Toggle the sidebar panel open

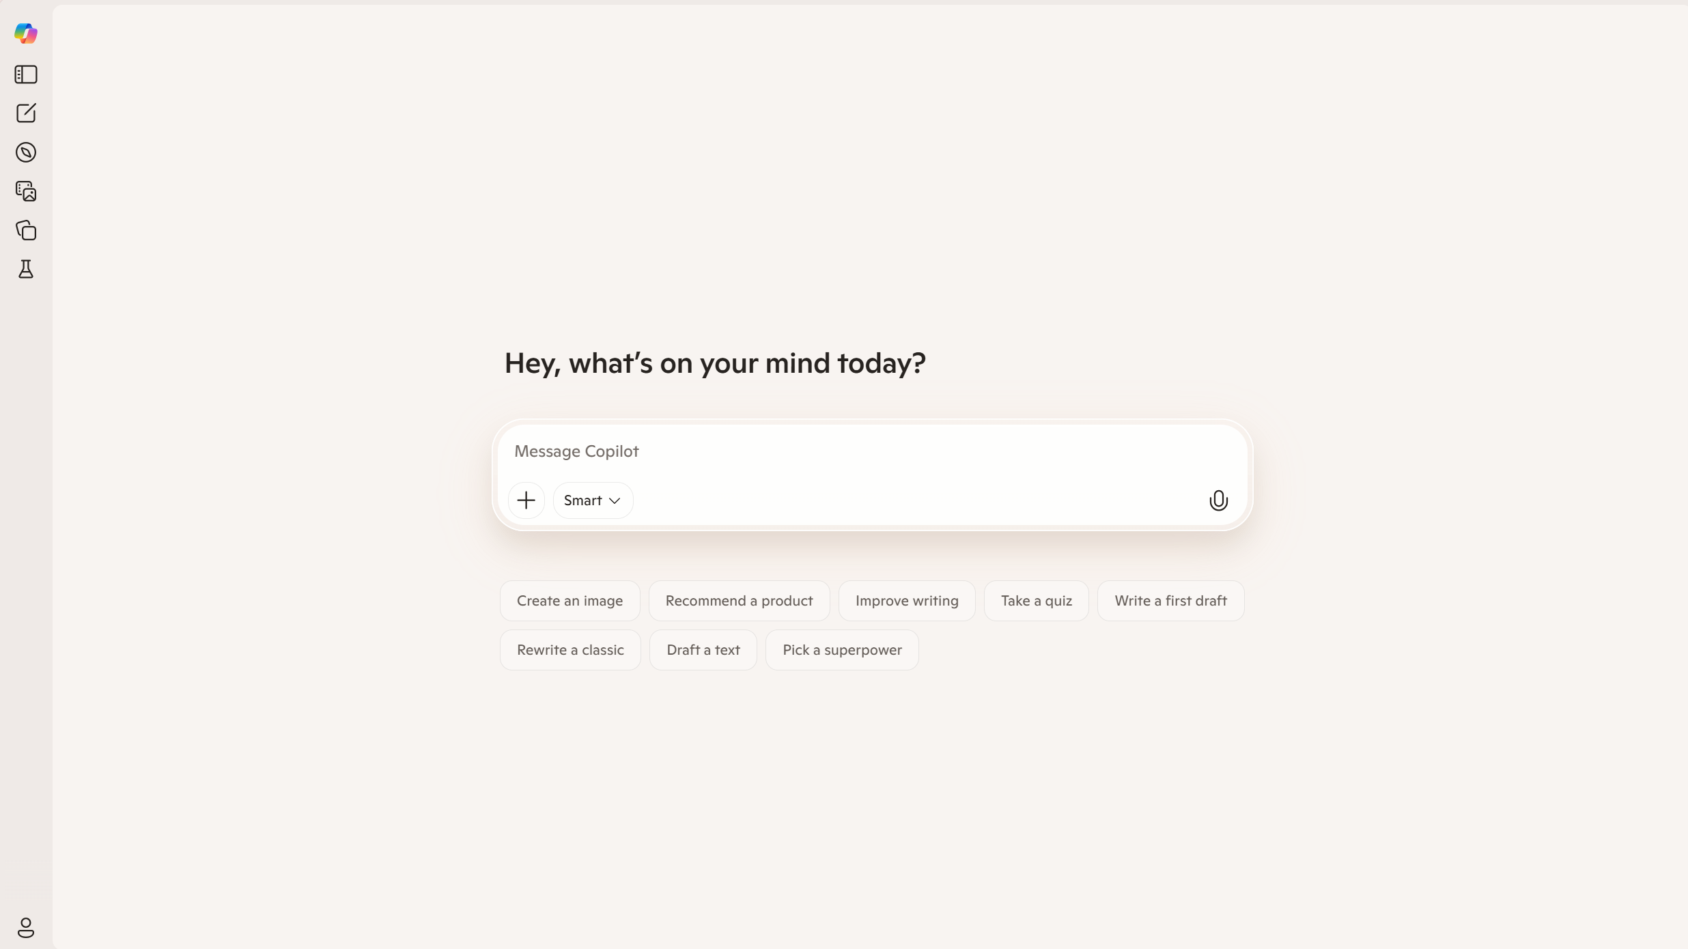[25, 74]
